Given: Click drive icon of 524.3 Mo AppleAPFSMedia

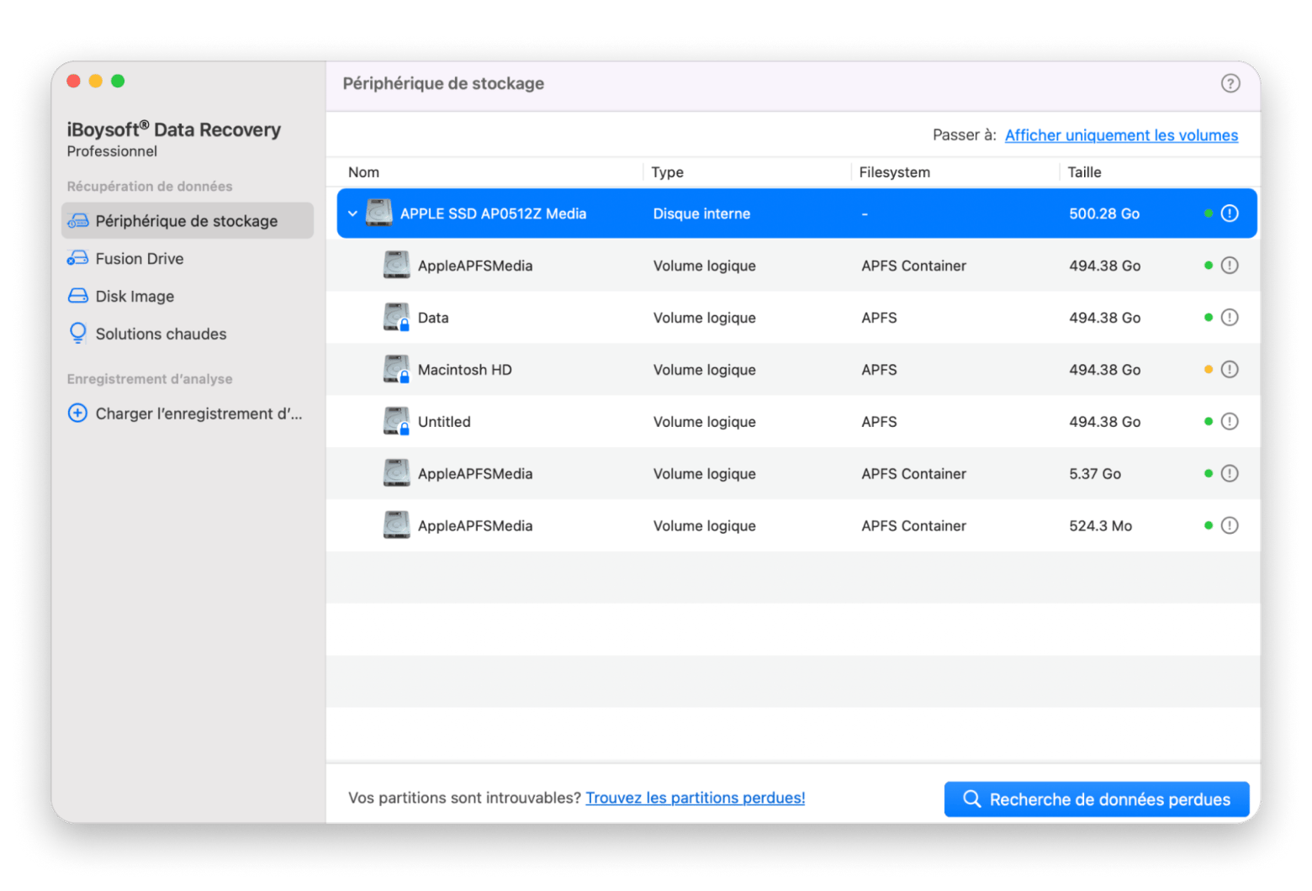Looking at the screenshot, I should point(396,525).
